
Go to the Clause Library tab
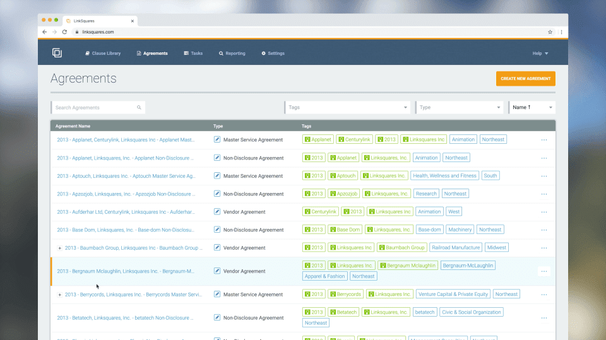click(x=103, y=54)
